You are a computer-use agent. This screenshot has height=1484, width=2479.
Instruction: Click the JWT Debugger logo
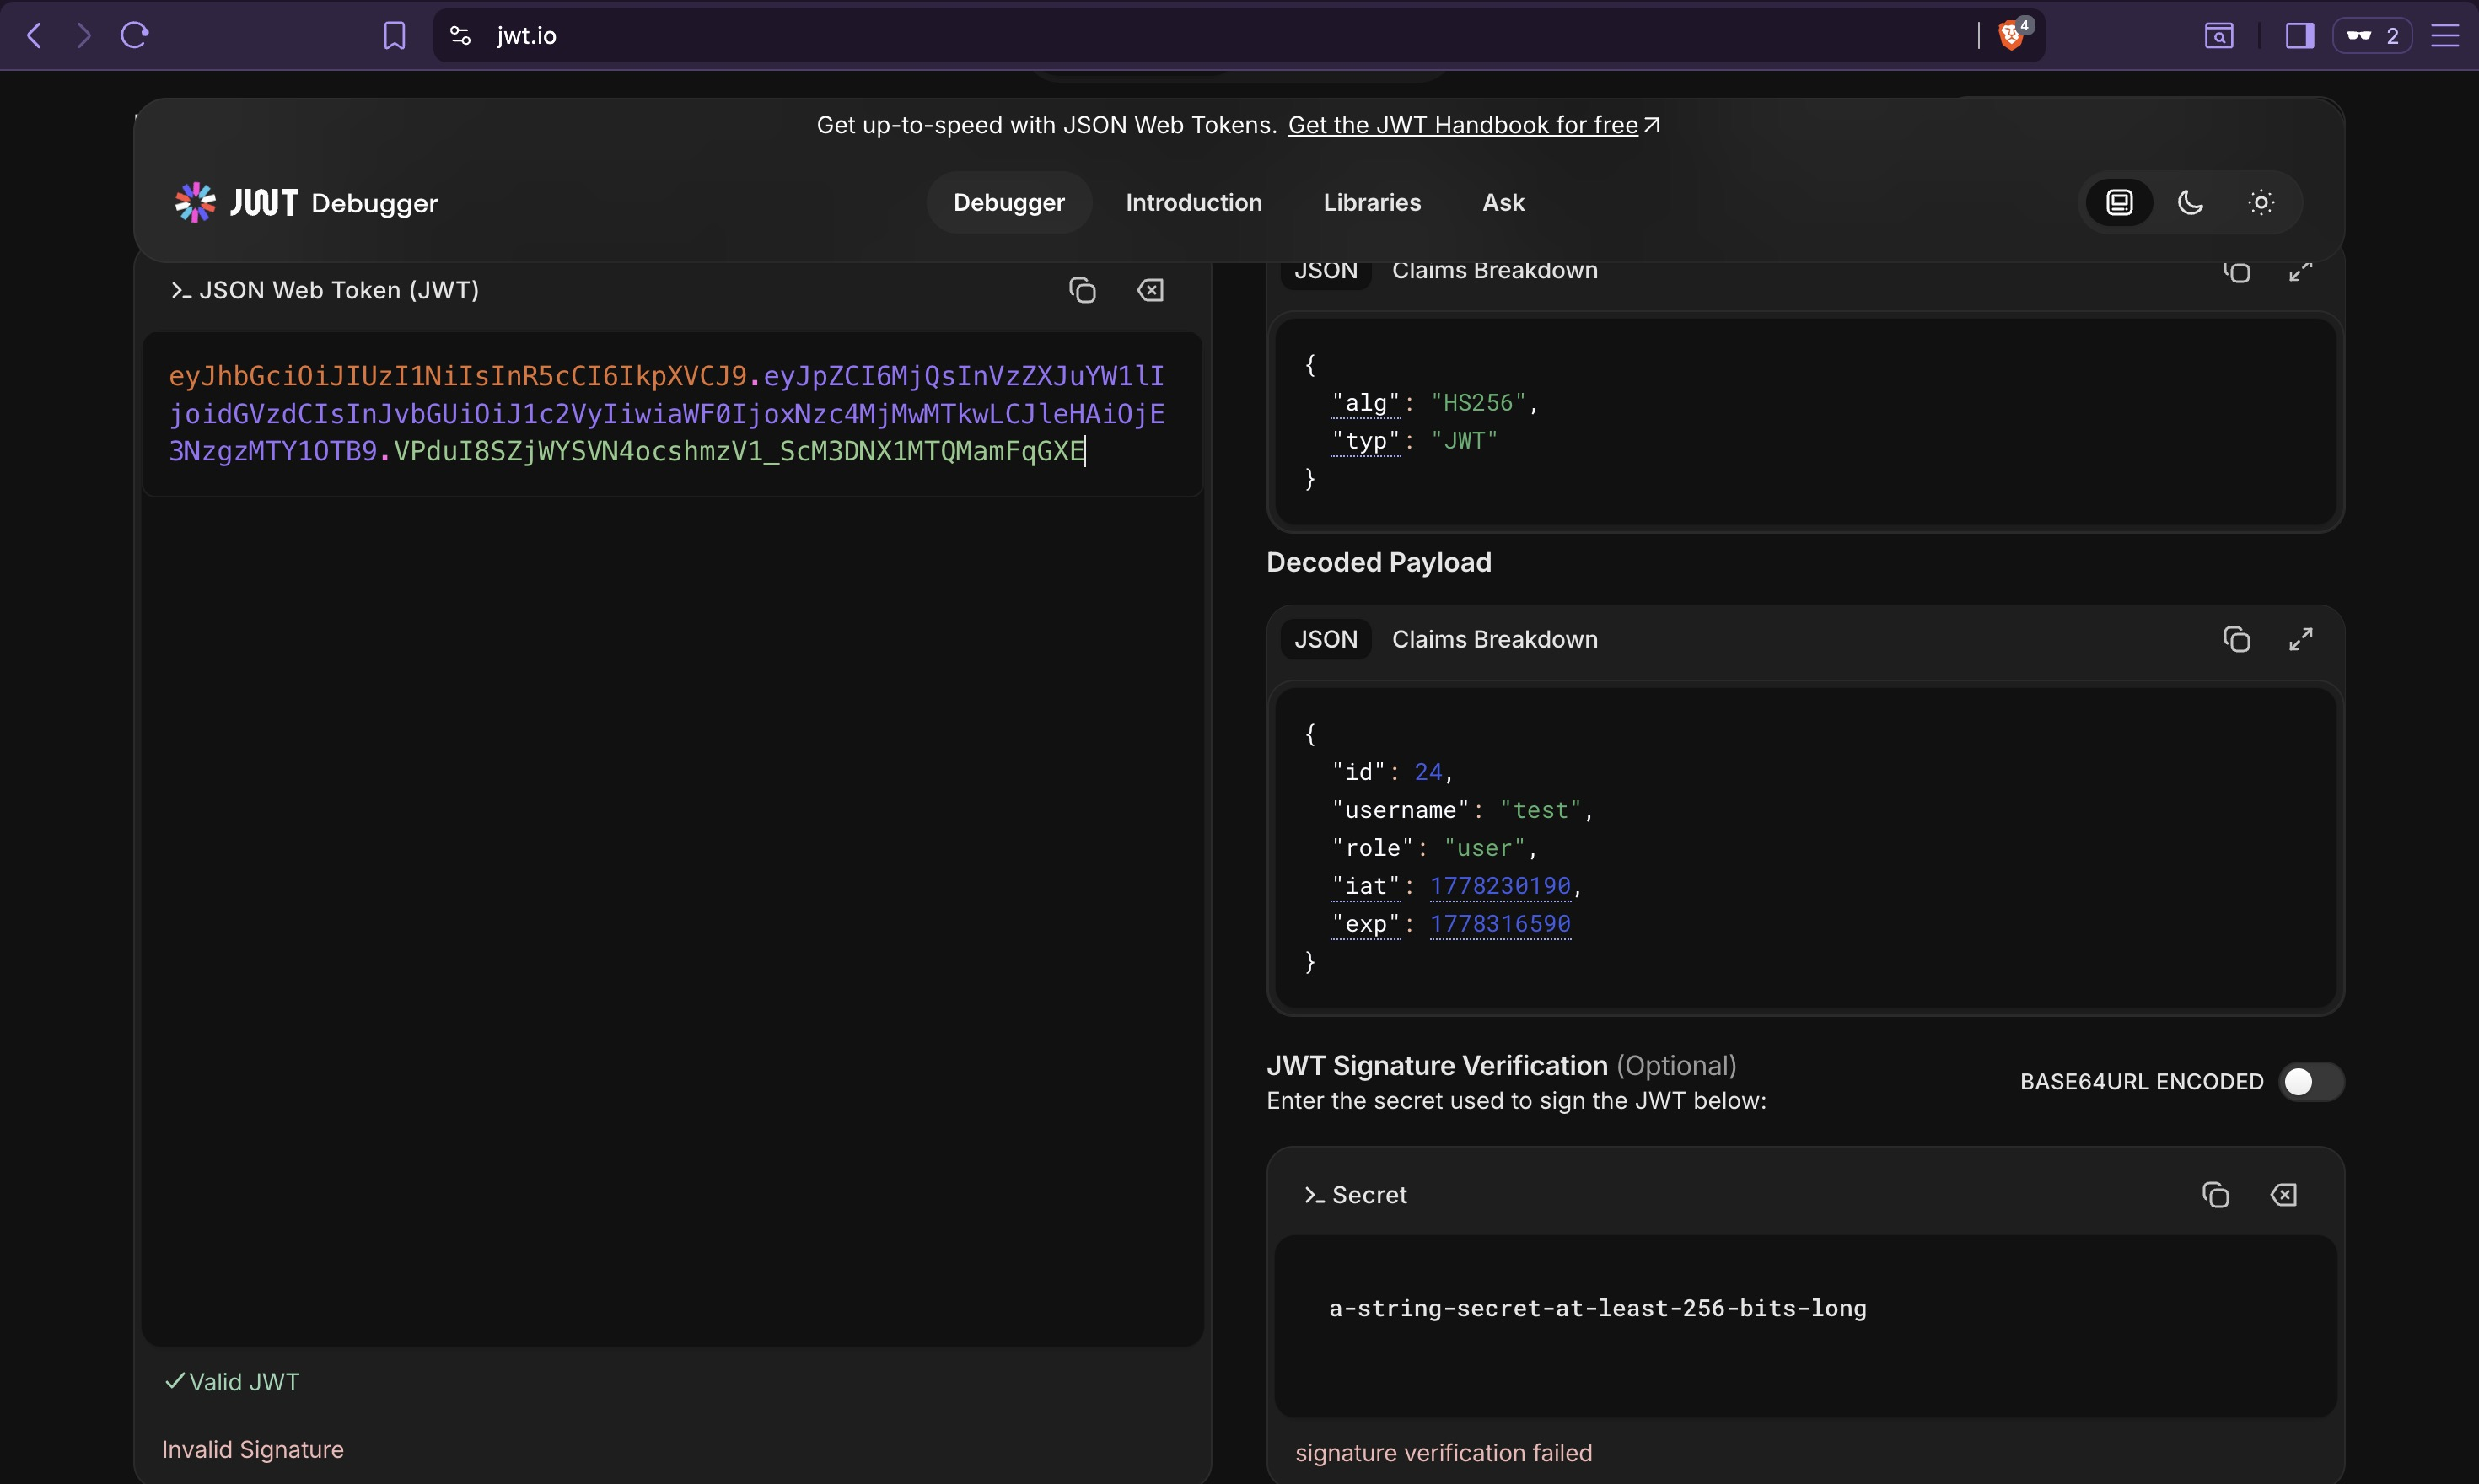306,203
